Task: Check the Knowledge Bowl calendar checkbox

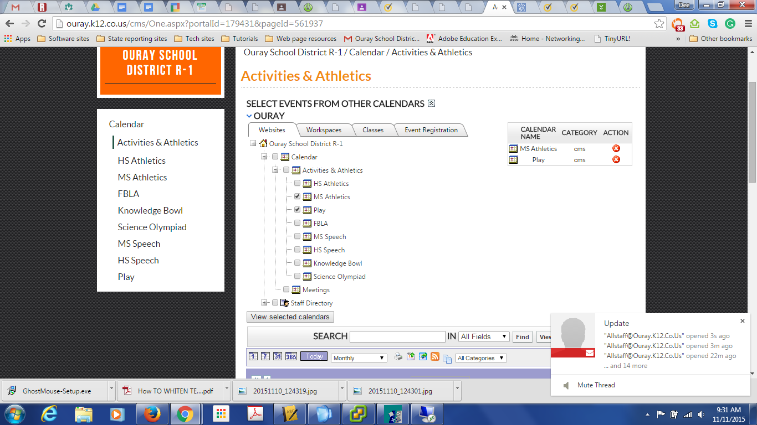Action: (298, 263)
